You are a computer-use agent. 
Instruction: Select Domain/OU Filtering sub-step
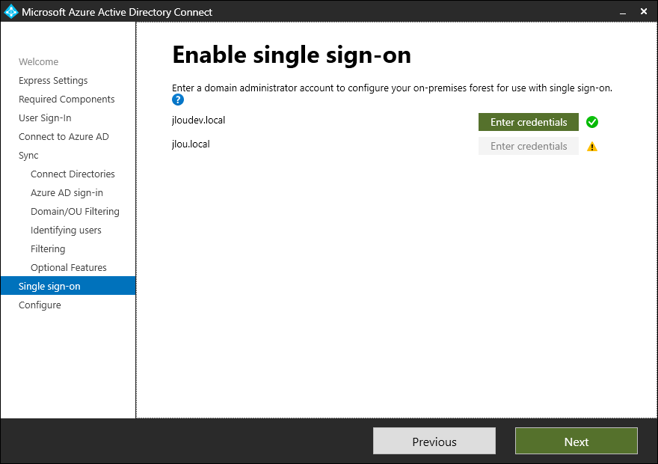pos(75,211)
